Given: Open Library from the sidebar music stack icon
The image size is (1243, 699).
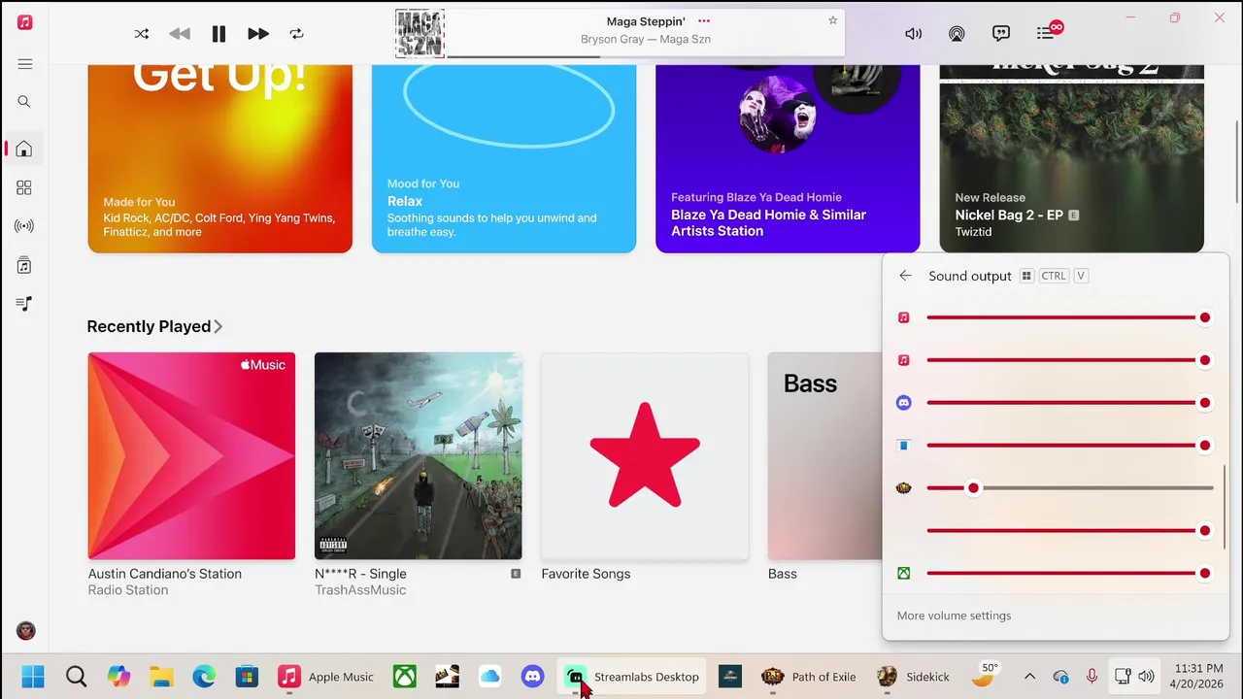Looking at the screenshot, I should point(24,265).
